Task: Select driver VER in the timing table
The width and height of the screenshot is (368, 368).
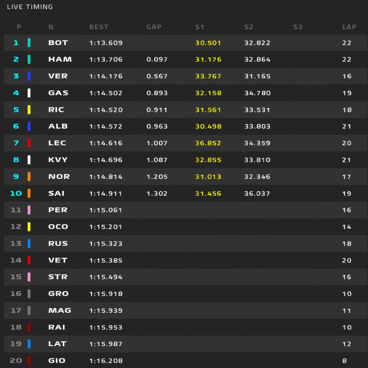Action: 58,76
